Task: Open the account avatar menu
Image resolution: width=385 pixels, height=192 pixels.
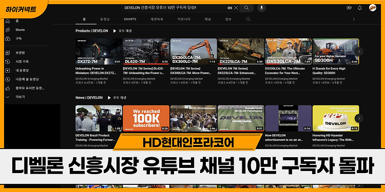Action: [373, 8]
